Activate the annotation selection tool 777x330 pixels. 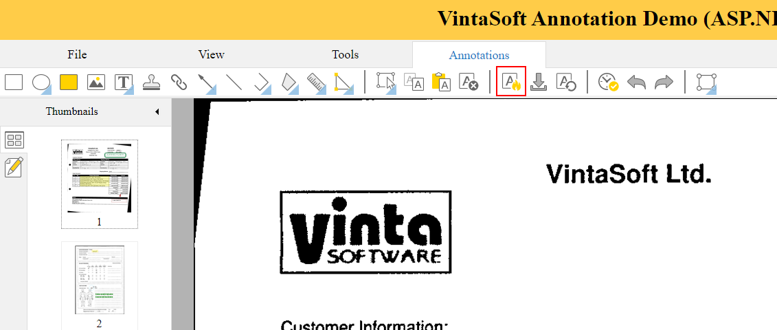[386, 82]
